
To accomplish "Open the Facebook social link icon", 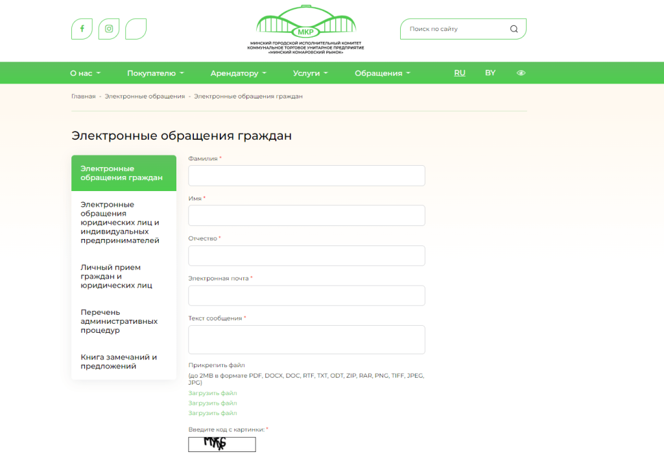I will click(x=82, y=28).
